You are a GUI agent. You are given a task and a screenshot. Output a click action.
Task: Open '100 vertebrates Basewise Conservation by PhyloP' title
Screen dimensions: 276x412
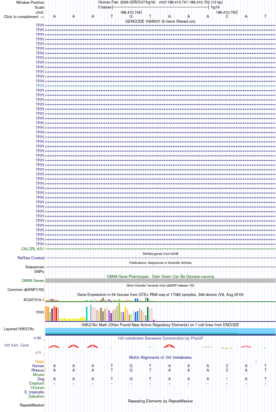click(160, 338)
